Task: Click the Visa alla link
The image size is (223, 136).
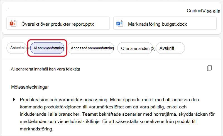Action: [211, 11]
